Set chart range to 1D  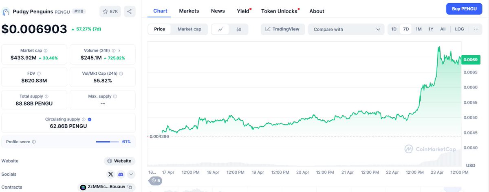[x=394, y=29]
